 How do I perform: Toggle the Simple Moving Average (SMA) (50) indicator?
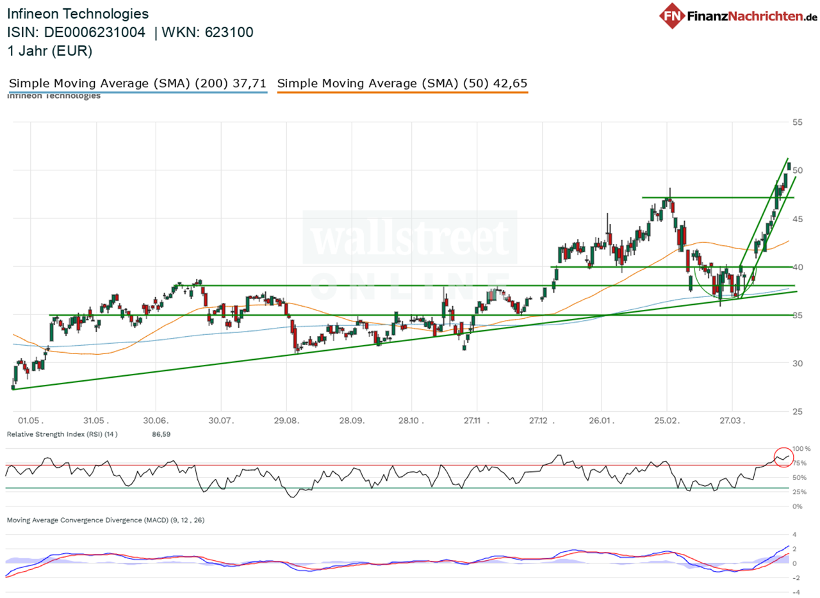402,83
